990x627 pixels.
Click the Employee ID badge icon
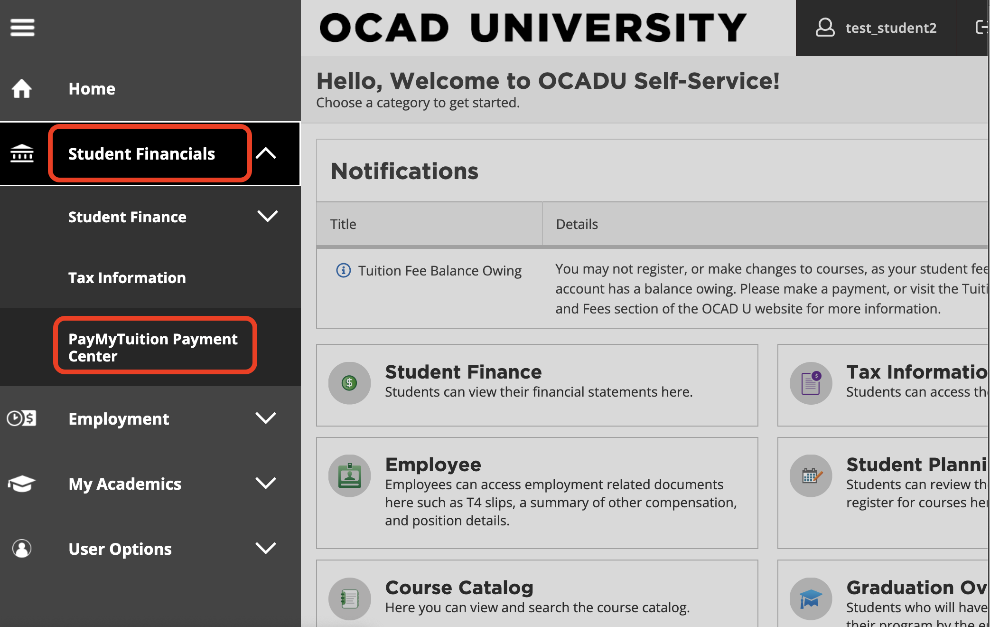(x=350, y=476)
